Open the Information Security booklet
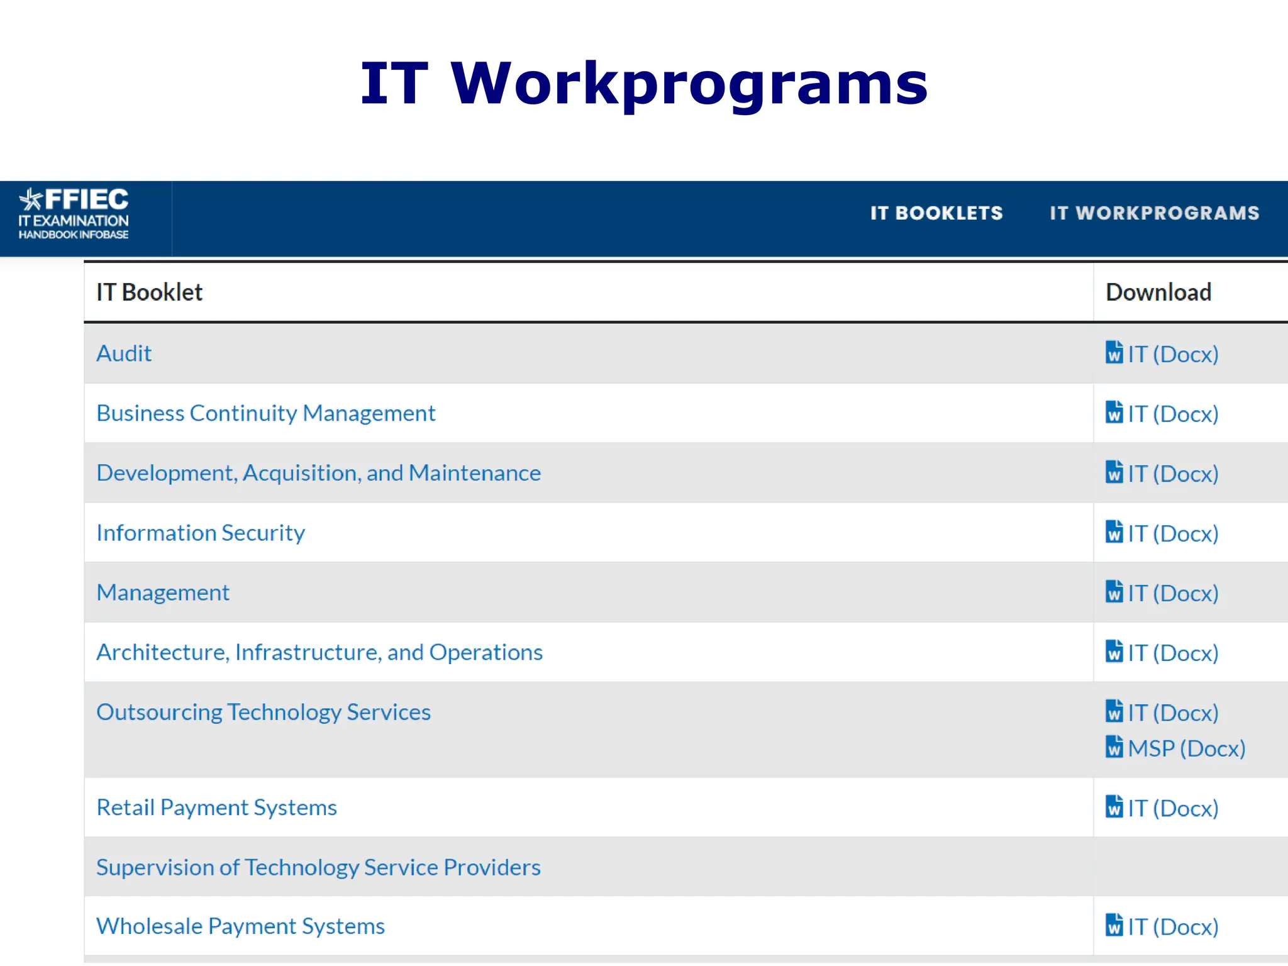Image resolution: width=1288 pixels, height=966 pixels. [200, 533]
